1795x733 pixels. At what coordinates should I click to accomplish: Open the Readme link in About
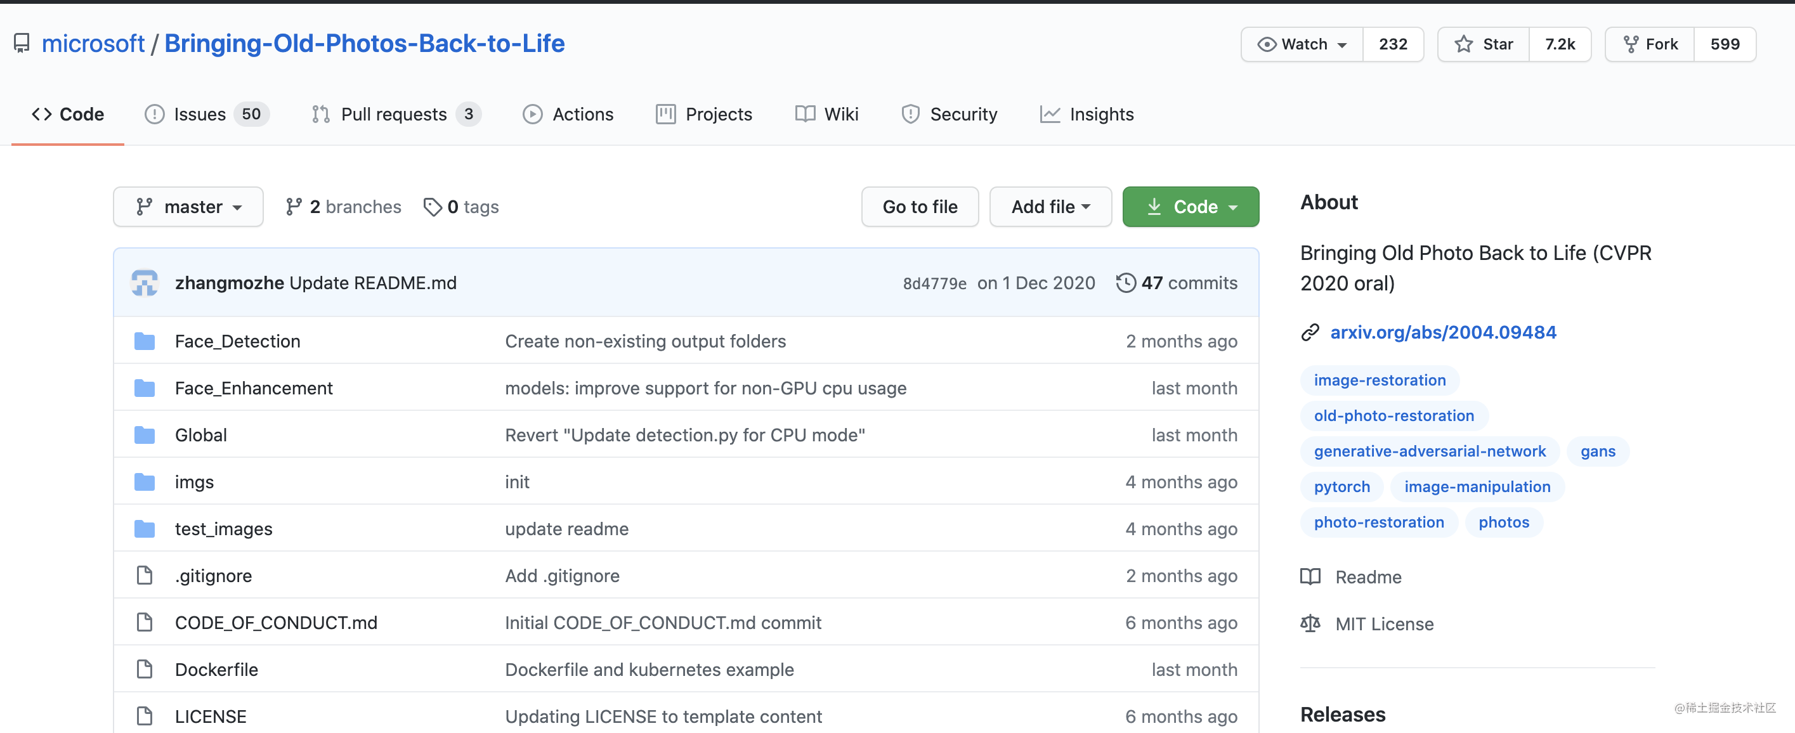(1352, 577)
